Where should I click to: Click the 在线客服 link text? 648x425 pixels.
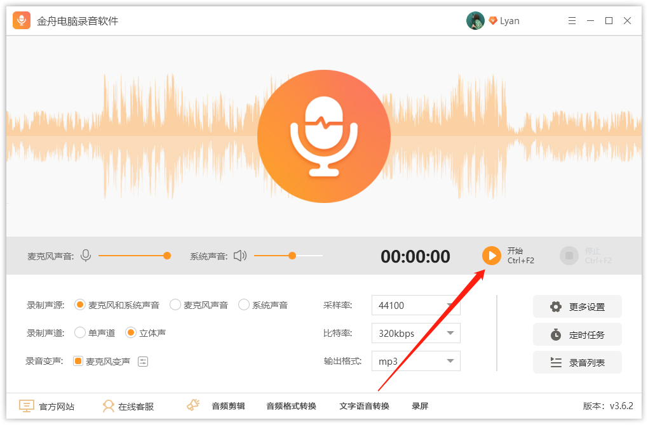point(136,407)
